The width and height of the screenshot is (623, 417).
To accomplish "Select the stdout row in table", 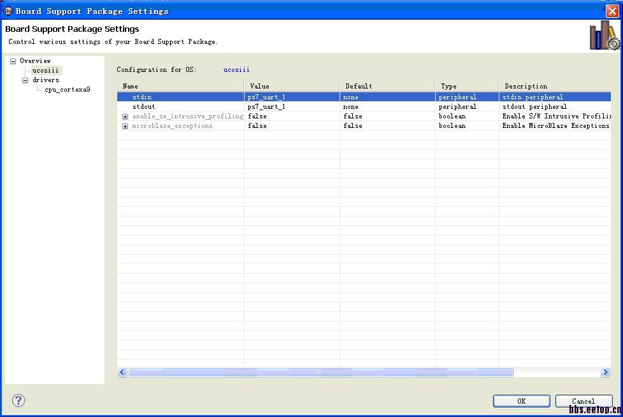I will (x=143, y=107).
